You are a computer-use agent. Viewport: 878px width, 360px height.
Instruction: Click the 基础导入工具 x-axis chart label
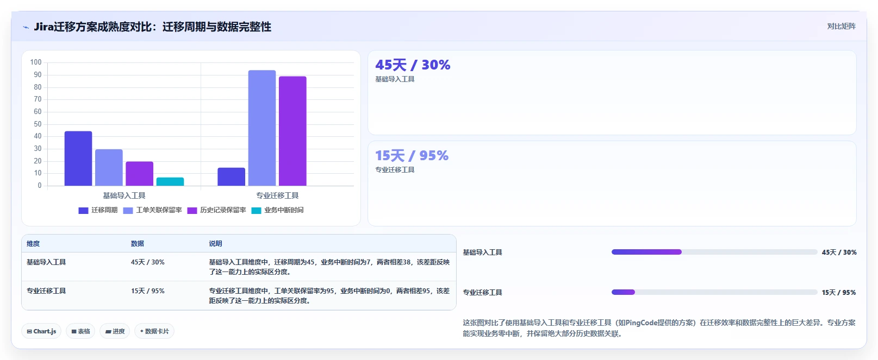124,195
